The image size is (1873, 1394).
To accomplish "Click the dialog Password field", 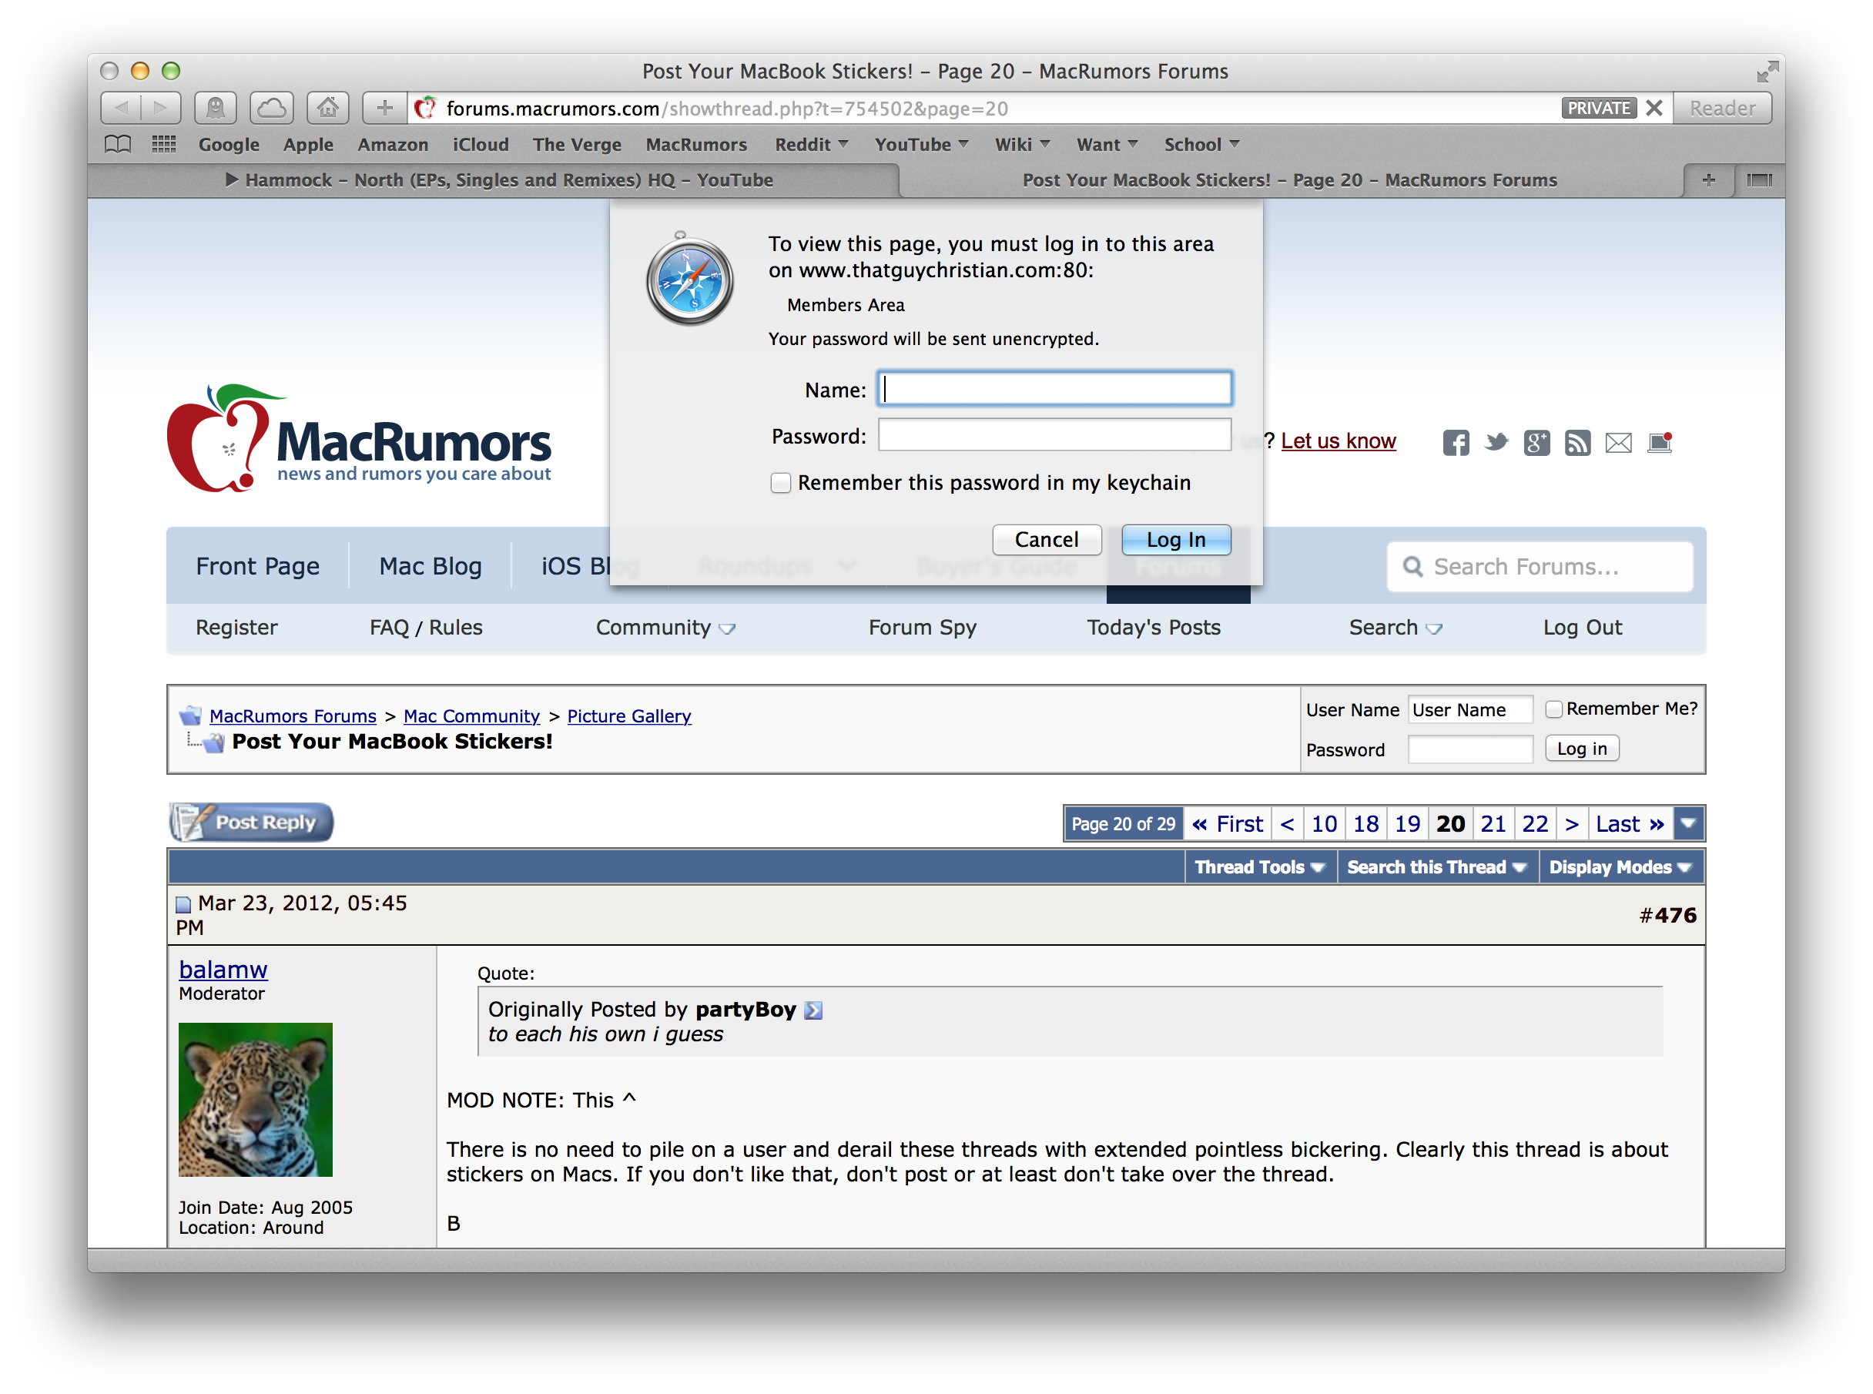I will point(1054,434).
